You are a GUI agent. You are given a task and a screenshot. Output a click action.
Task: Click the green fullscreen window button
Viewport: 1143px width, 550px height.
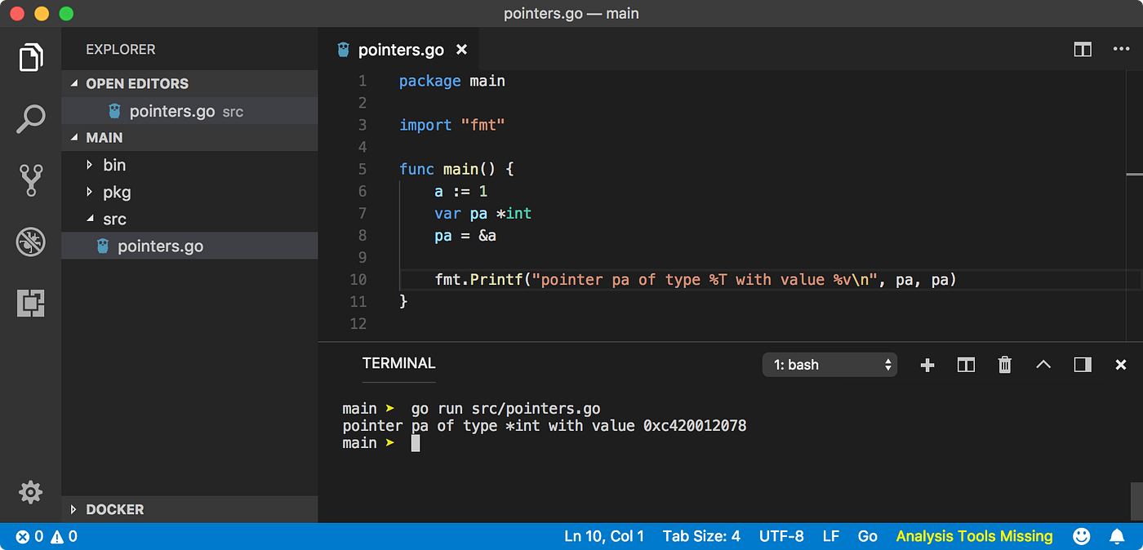(x=66, y=13)
